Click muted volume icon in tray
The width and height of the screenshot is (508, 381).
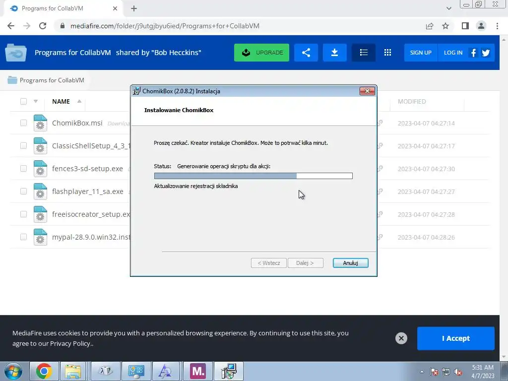[458, 372]
